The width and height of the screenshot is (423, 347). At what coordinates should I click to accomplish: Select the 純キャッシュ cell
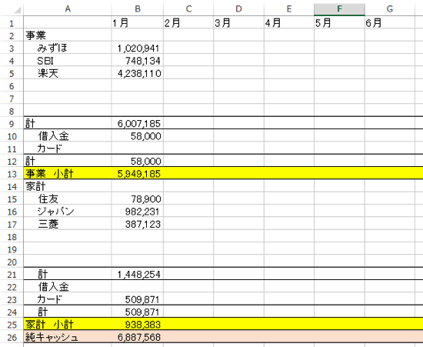click(x=68, y=337)
